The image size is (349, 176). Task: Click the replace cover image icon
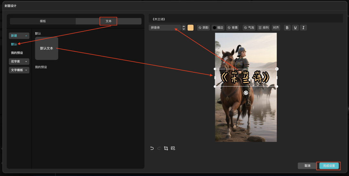[x=173, y=148]
